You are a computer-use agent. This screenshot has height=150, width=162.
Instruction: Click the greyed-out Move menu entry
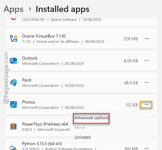[80, 127]
